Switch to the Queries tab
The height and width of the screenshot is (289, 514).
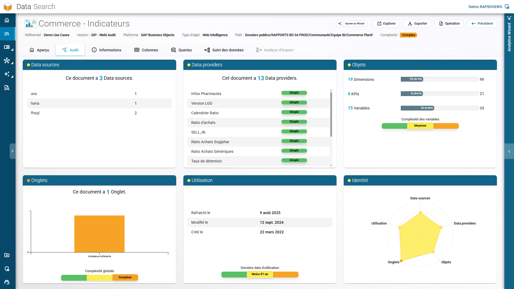click(x=181, y=50)
